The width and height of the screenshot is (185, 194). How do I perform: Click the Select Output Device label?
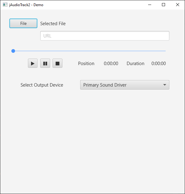pyautogui.click(x=42, y=85)
